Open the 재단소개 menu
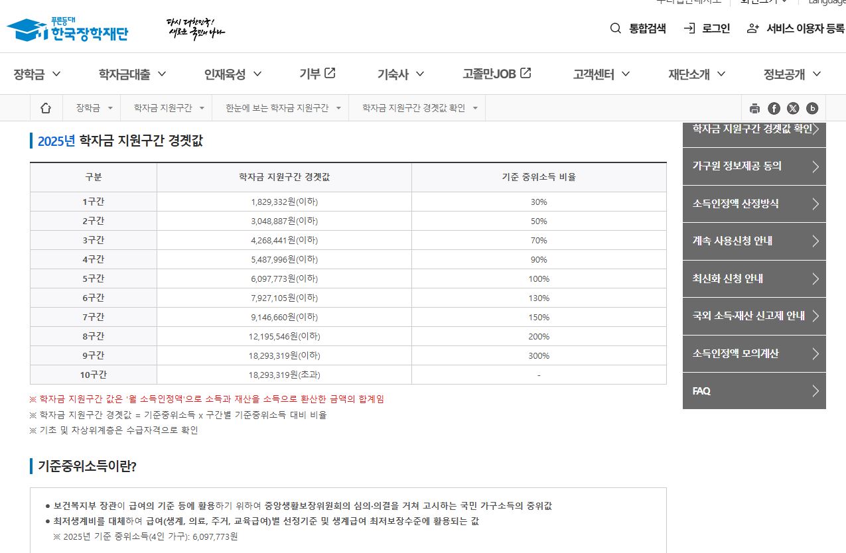The height and width of the screenshot is (553, 846). pos(697,74)
